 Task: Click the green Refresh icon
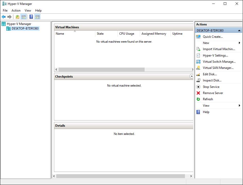pyautogui.click(x=198, y=99)
